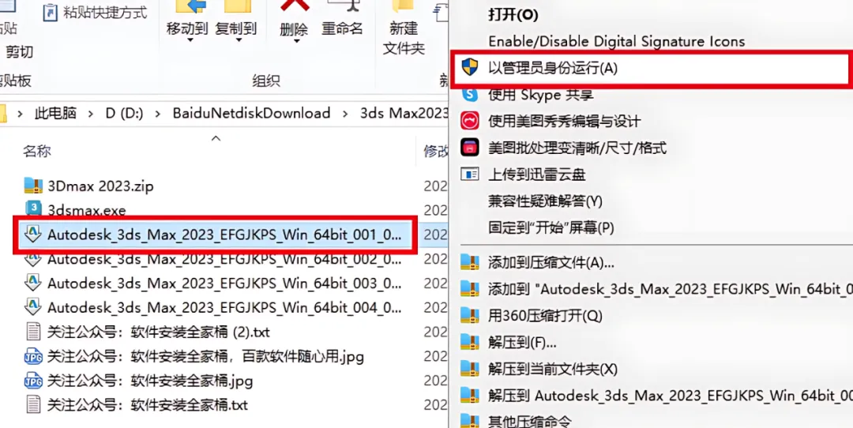Image resolution: width=853 pixels, height=428 pixels.
Task: Select the 3dsmax.exe file icon
Action: (33, 209)
